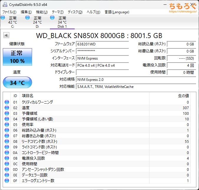Screen dimensions: 199x190
Task: Click status orb for 08 リードコマンド数 row
Action: point(7,141)
